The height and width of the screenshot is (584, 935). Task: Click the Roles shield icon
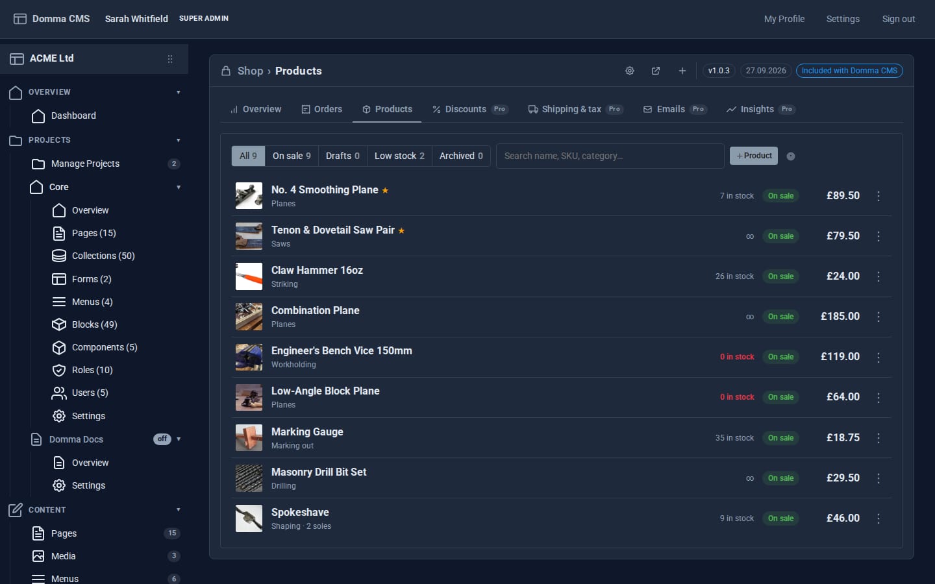coord(59,370)
